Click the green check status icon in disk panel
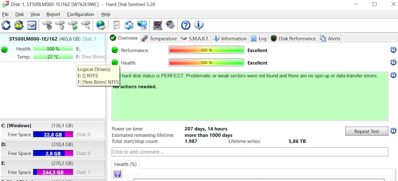This screenshot has height=181, width=398. 4,50
